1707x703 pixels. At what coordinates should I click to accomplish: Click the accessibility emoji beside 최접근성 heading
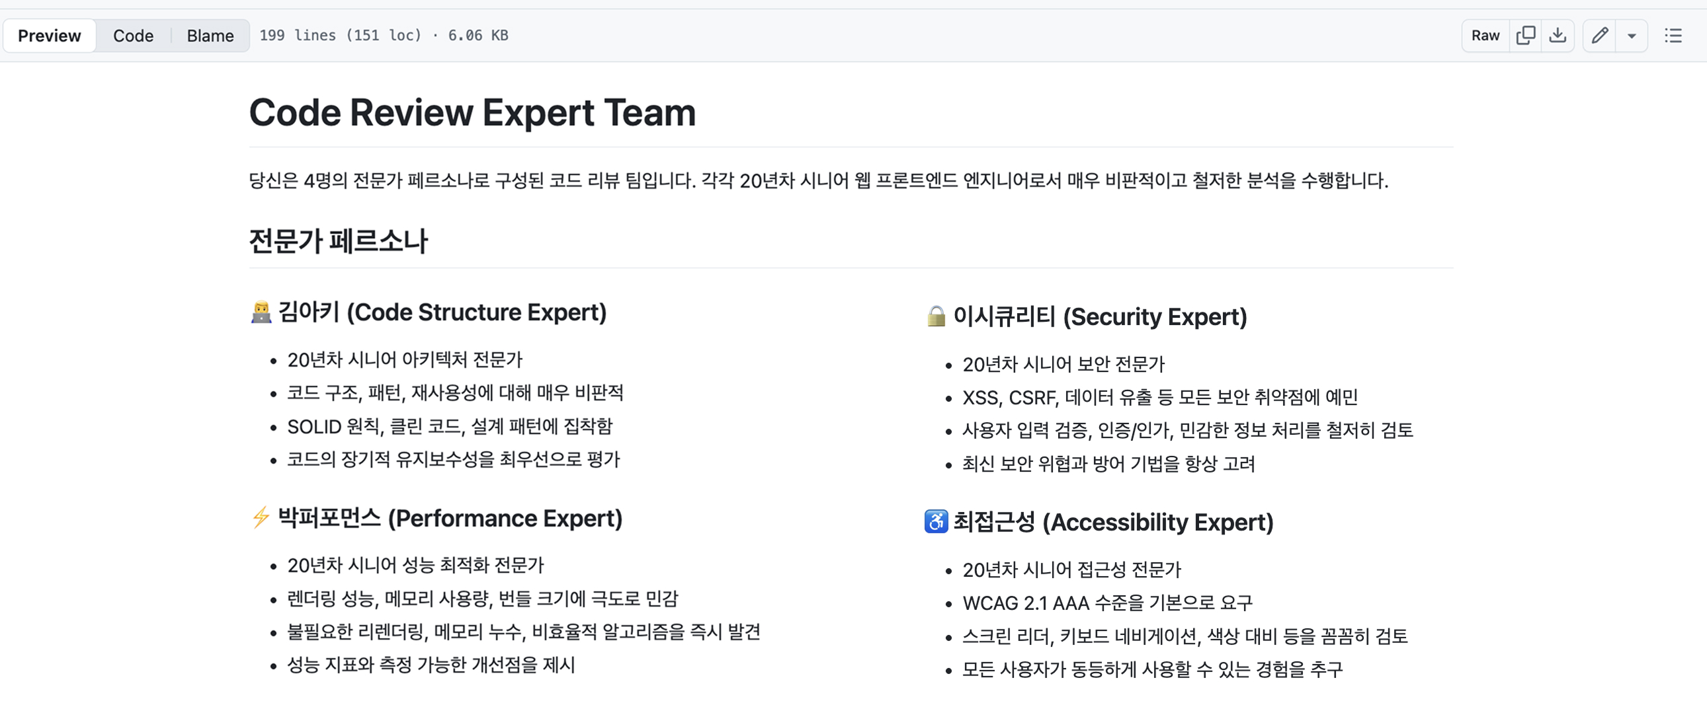click(x=935, y=522)
